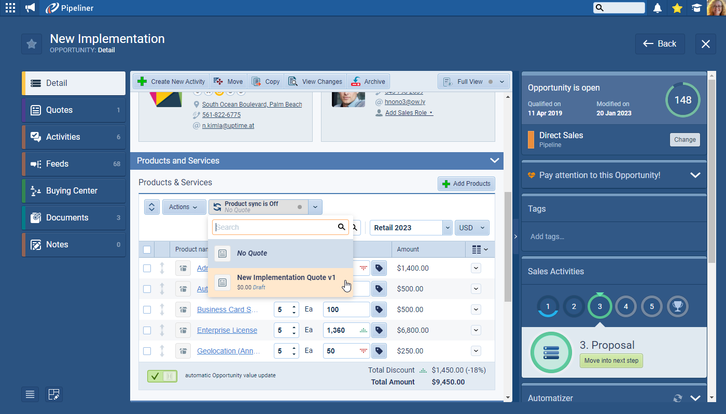The width and height of the screenshot is (726, 414).
Task: Open the Enterprise License product link
Action: pyautogui.click(x=227, y=330)
